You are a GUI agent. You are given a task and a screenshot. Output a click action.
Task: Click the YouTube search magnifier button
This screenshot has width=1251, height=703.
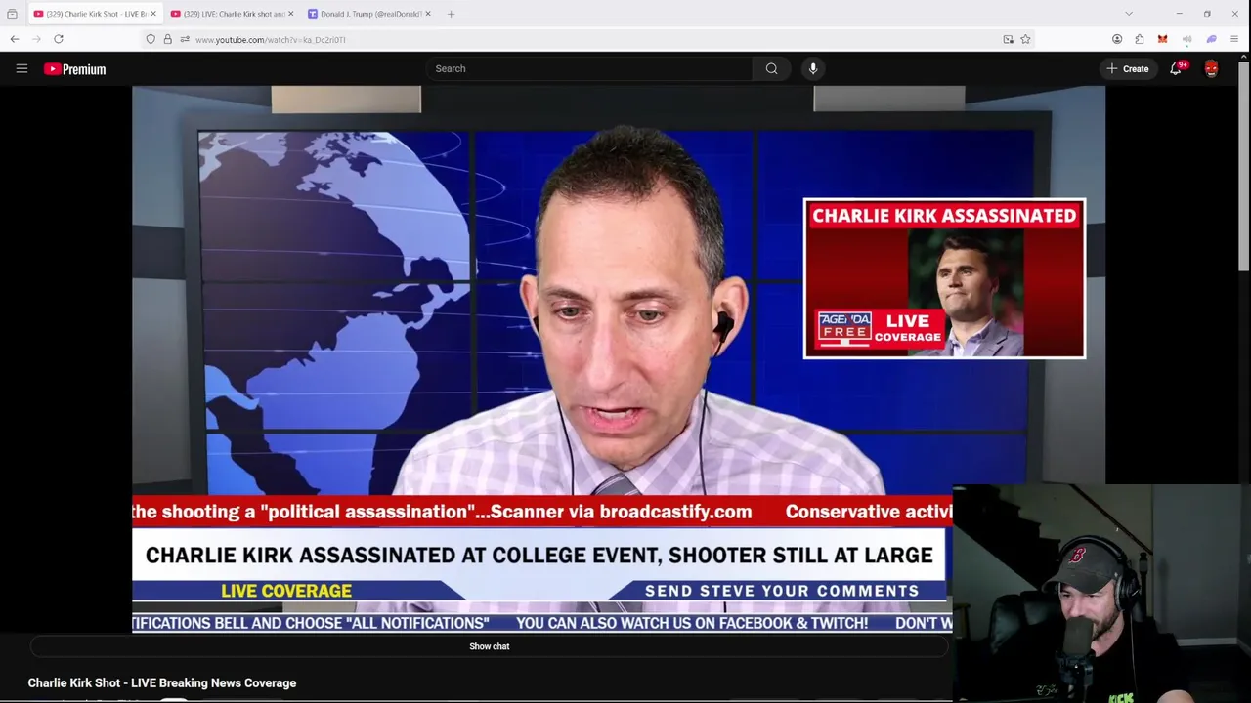pyautogui.click(x=771, y=68)
